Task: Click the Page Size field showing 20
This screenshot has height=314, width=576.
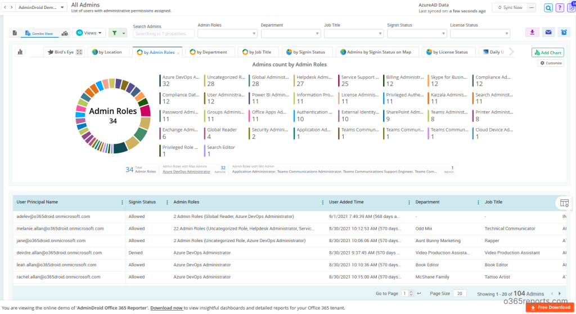Action: 460,293
